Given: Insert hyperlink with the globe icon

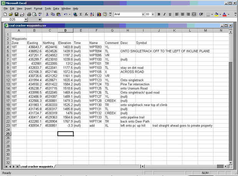Looking at the screenshot, I should click(x=75, y=14).
